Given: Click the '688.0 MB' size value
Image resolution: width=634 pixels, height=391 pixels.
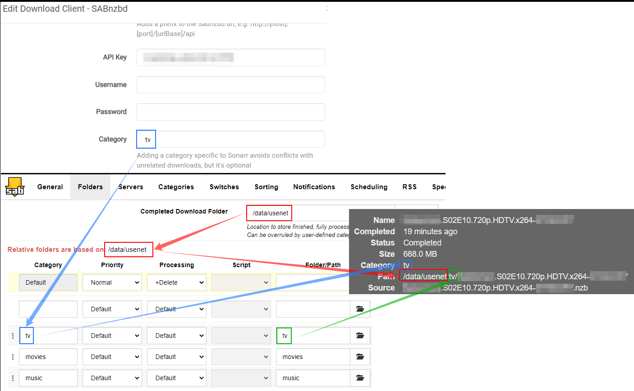Looking at the screenshot, I should (420, 254).
